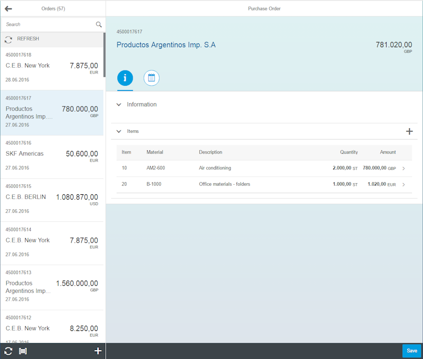Click the search magnifier icon
Screen dimensions: 423x359
pos(98,24)
